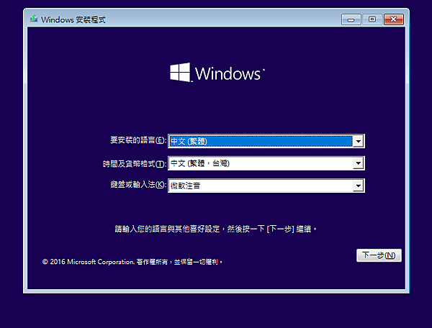Click the 要安裝的語言(E) label
Screen dimensions: 432x328
click(138, 140)
